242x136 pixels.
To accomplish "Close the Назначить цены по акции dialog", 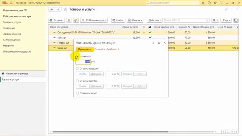I will [x=164, y=43].
